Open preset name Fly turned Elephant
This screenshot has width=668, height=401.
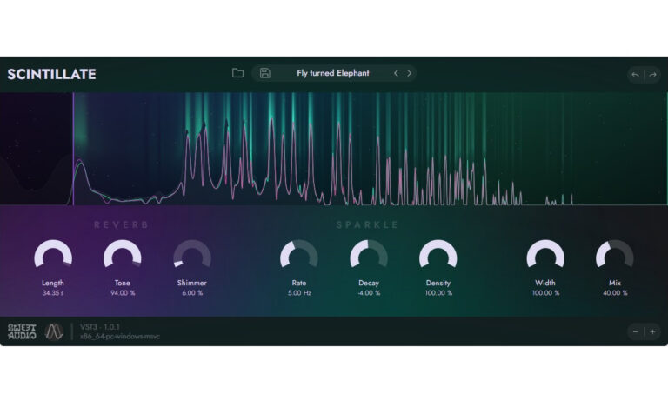[x=333, y=73]
